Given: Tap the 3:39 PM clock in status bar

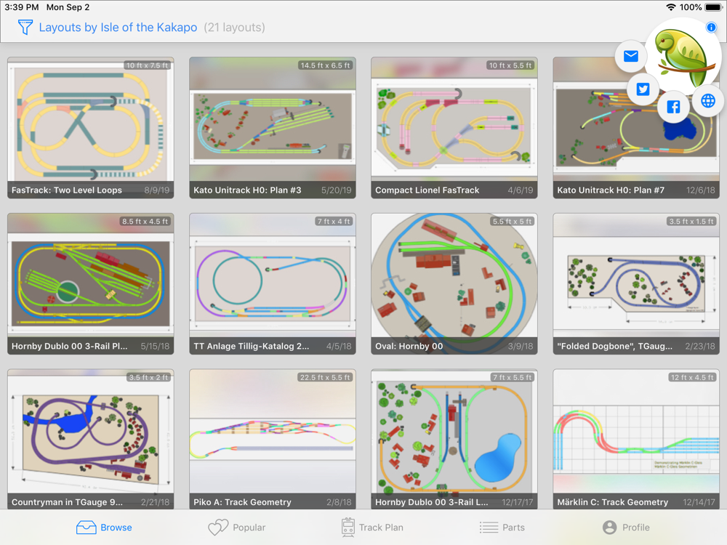Looking at the screenshot, I should point(21,7).
